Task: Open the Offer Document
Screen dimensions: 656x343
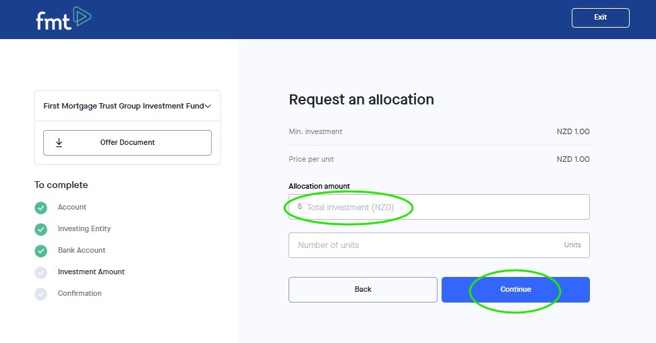Action: (127, 142)
